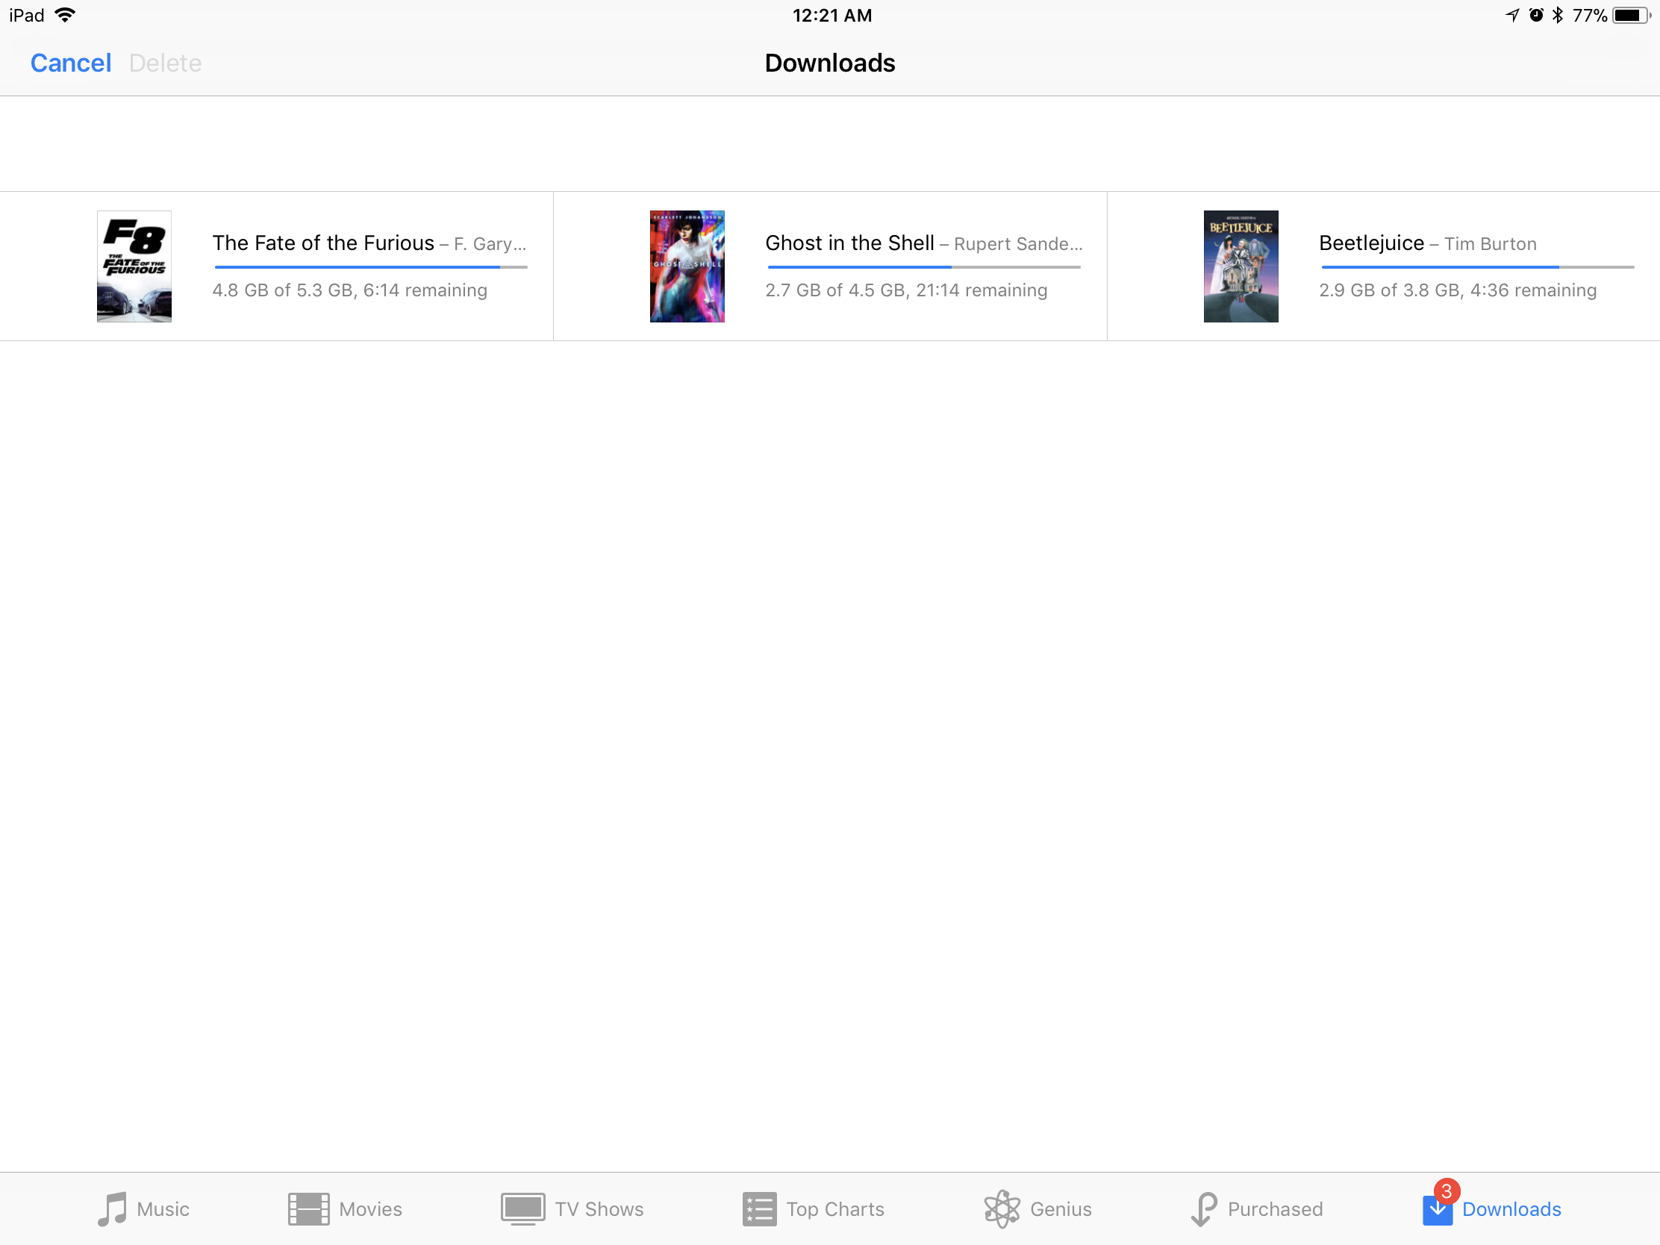Select the Downloads tab label
The height and width of the screenshot is (1245, 1660).
point(1511,1209)
